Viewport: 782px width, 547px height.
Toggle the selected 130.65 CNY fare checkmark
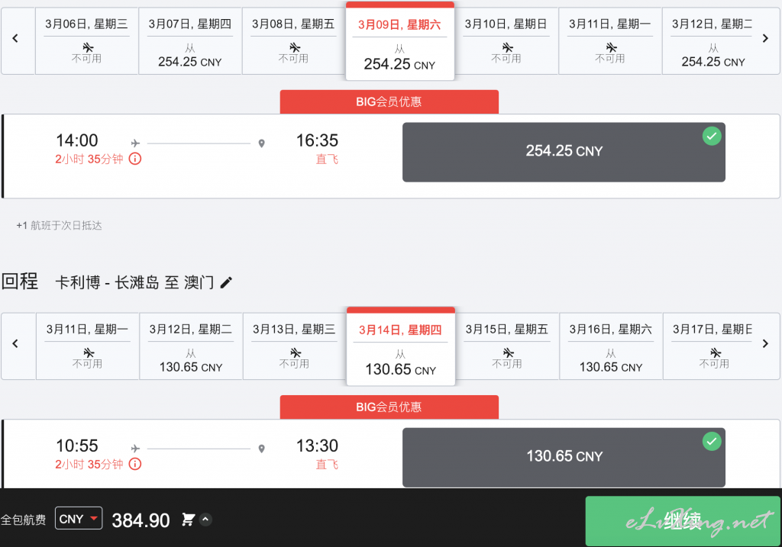tap(712, 442)
